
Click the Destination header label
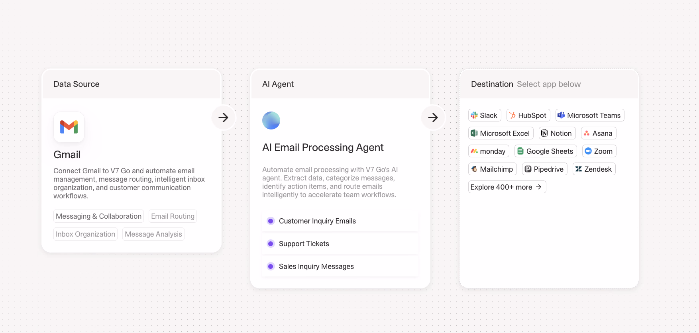pyautogui.click(x=492, y=84)
